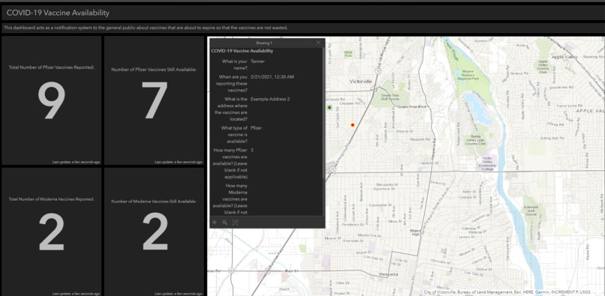Click the popup heading COVID-19 Vaccine Availability

pyautogui.click(x=242, y=51)
